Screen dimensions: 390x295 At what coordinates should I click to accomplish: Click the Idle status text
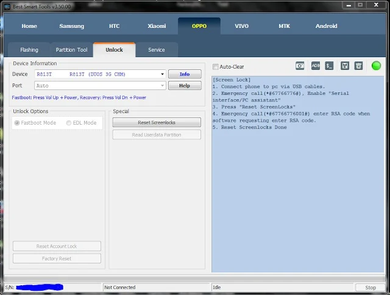coord(217,287)
